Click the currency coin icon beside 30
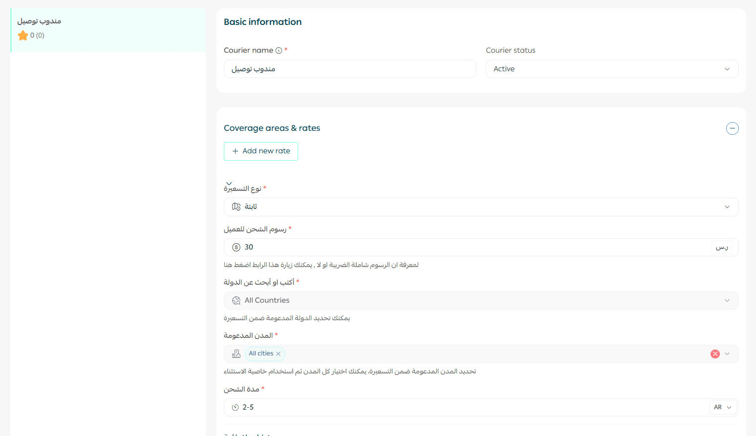The image size is (756, 436). [236, 248]
